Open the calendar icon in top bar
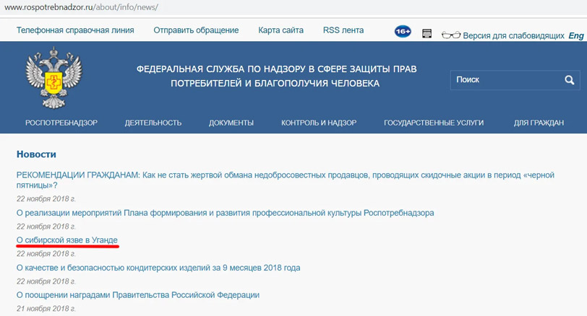 pyautogui.click(x=427, y=34)
